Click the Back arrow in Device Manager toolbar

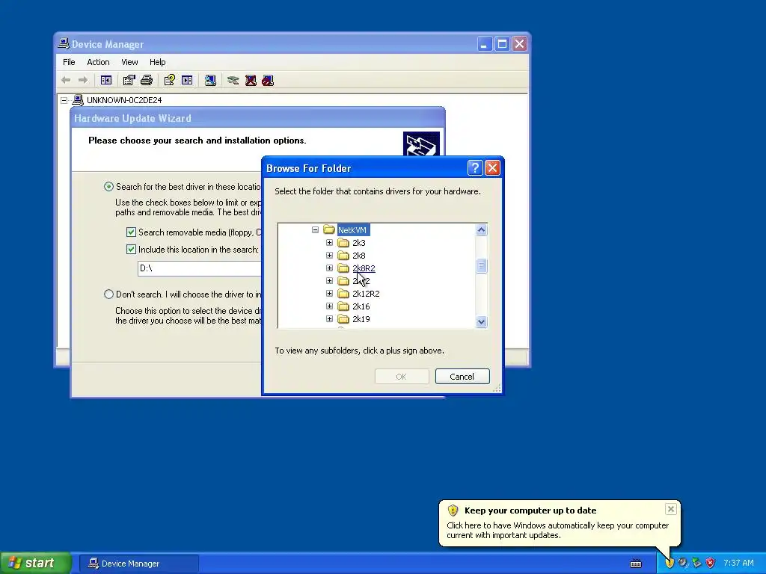66,80
